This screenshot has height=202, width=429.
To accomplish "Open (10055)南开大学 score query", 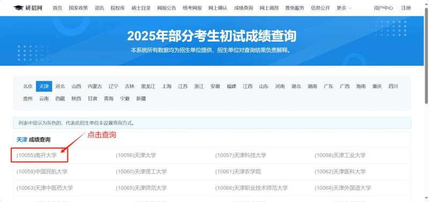I will click(36, 156).
